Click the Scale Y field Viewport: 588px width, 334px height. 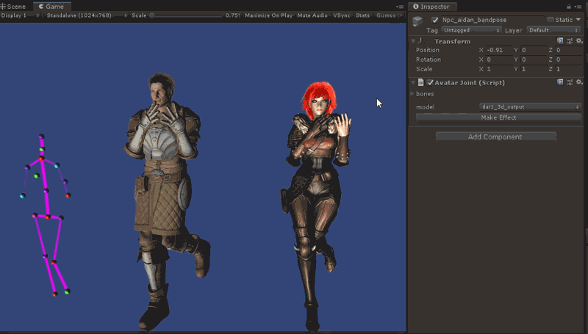[x=534, y=69]
